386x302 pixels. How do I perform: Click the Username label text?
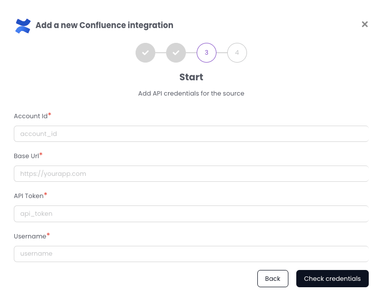point(30,236)
